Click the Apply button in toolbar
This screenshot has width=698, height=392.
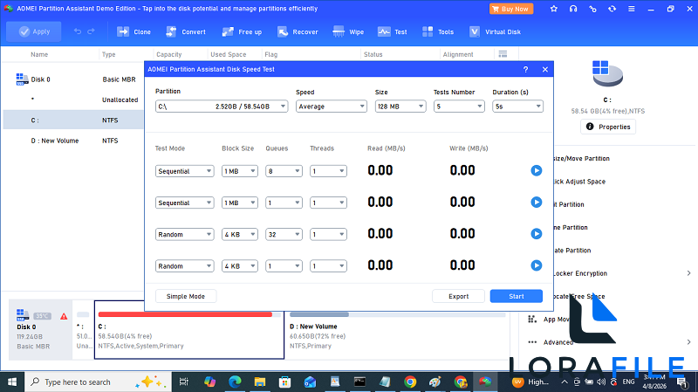tap(34, 31)
